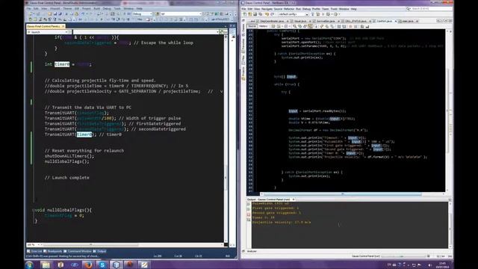
Task: Open Refactor menu in NetBeans window
Action: pyautogui.click(x=289, y=9)
